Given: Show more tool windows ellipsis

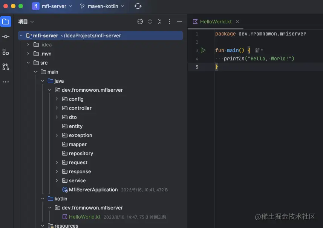Looking at the screenshot, I should click(x=6, y=82).
